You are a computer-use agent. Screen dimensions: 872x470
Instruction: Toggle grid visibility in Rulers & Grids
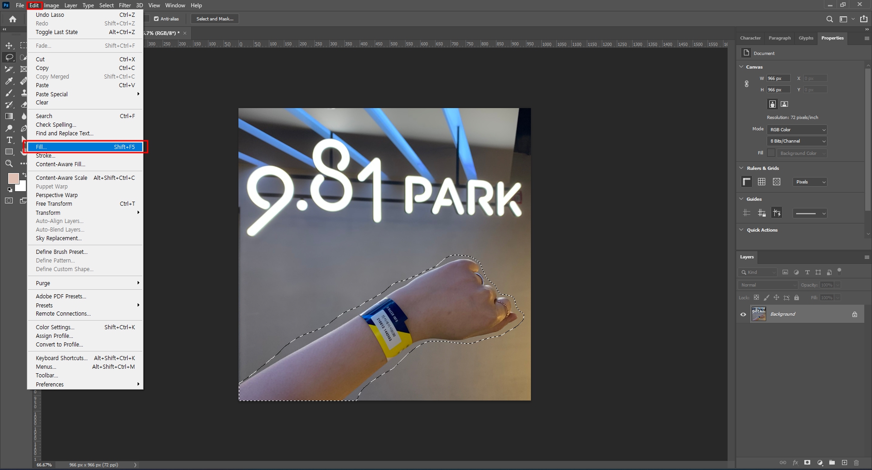point(762,182)
